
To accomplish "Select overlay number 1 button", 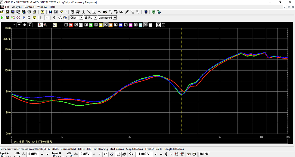I will tap(66, 25).
